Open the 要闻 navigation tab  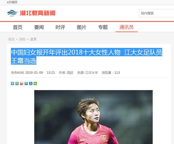click(x=39, y=27)
